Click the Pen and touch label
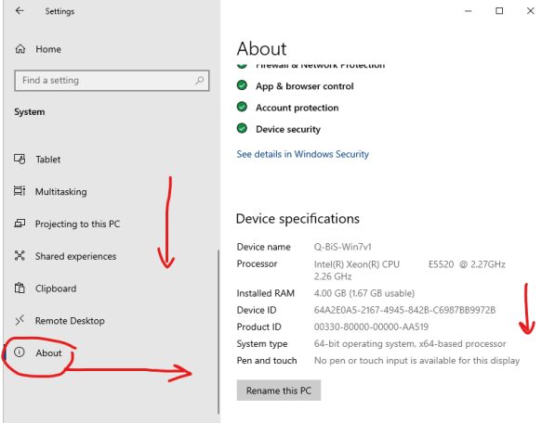Viewport: 542px width, 423px height. tap(267, 361)
